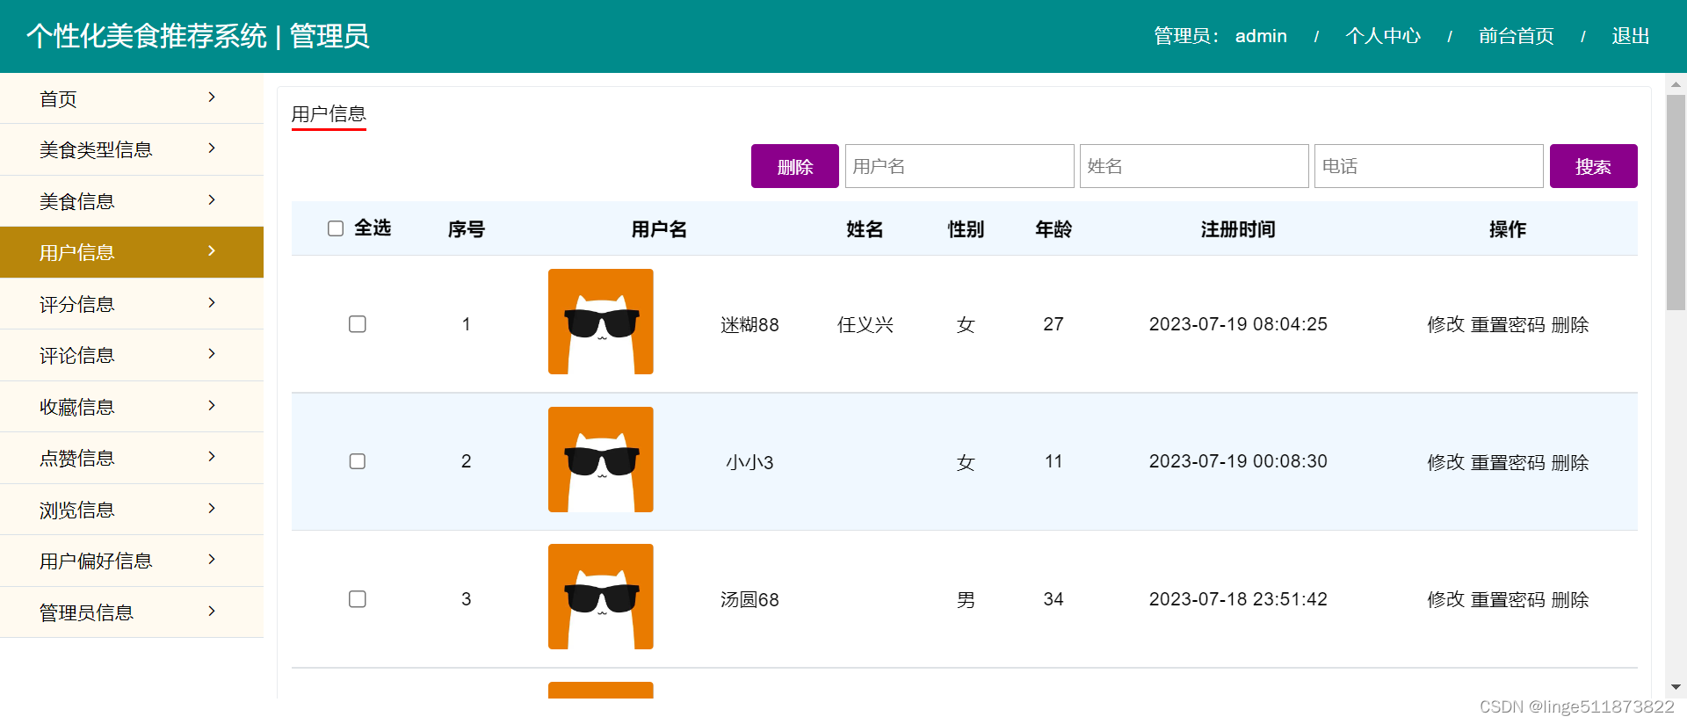Open avatar image of user 汤圆68
The width and height of the screenshot is (1687, 724).
pos(601,597)
